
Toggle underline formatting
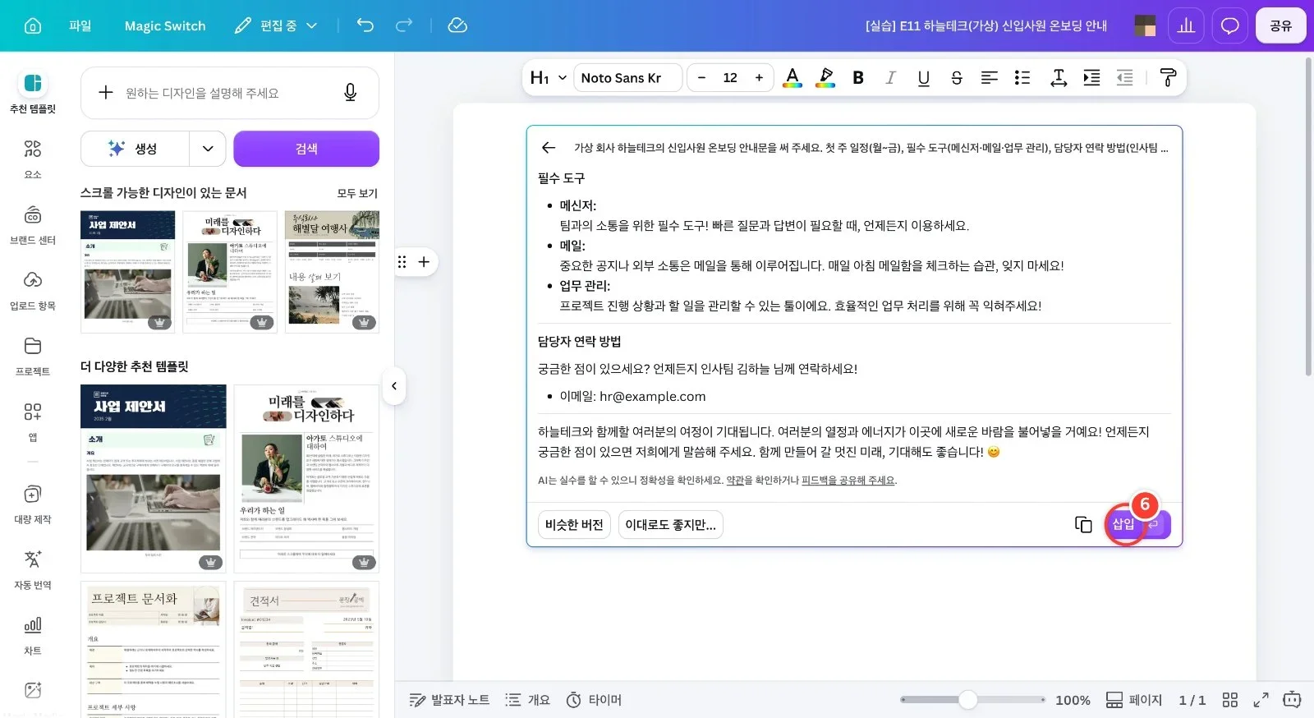pos(924,78)
